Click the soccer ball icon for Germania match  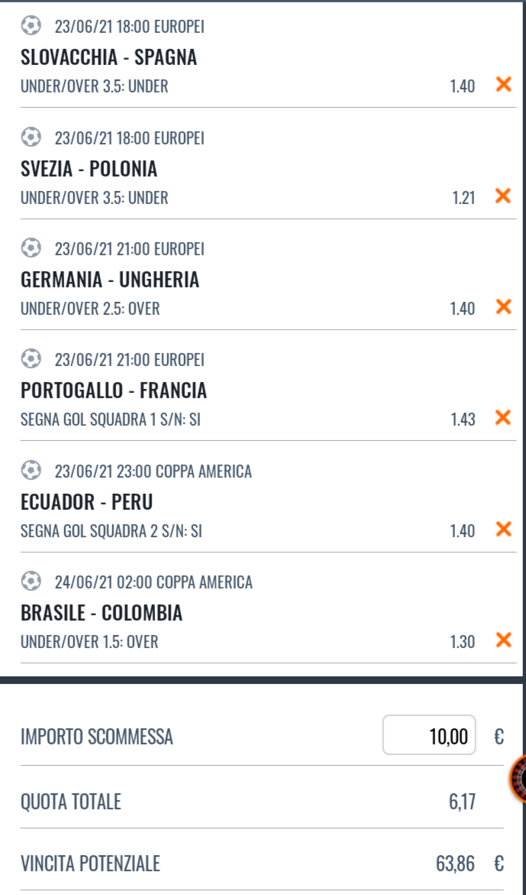tap(31, 248)
